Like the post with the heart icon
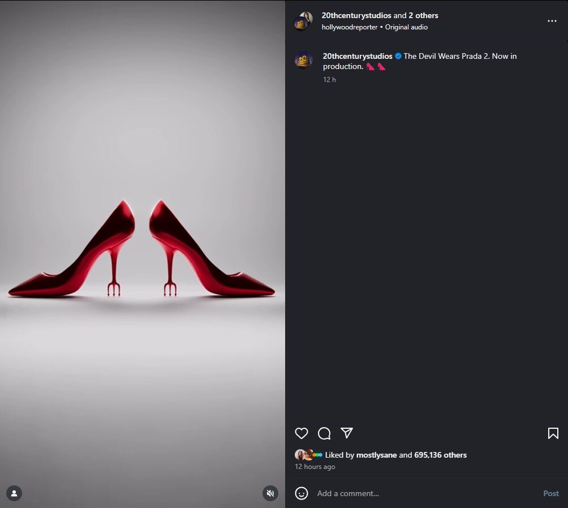Image resolution: width=568 pixels, height=508 pixels. (302, 433)
